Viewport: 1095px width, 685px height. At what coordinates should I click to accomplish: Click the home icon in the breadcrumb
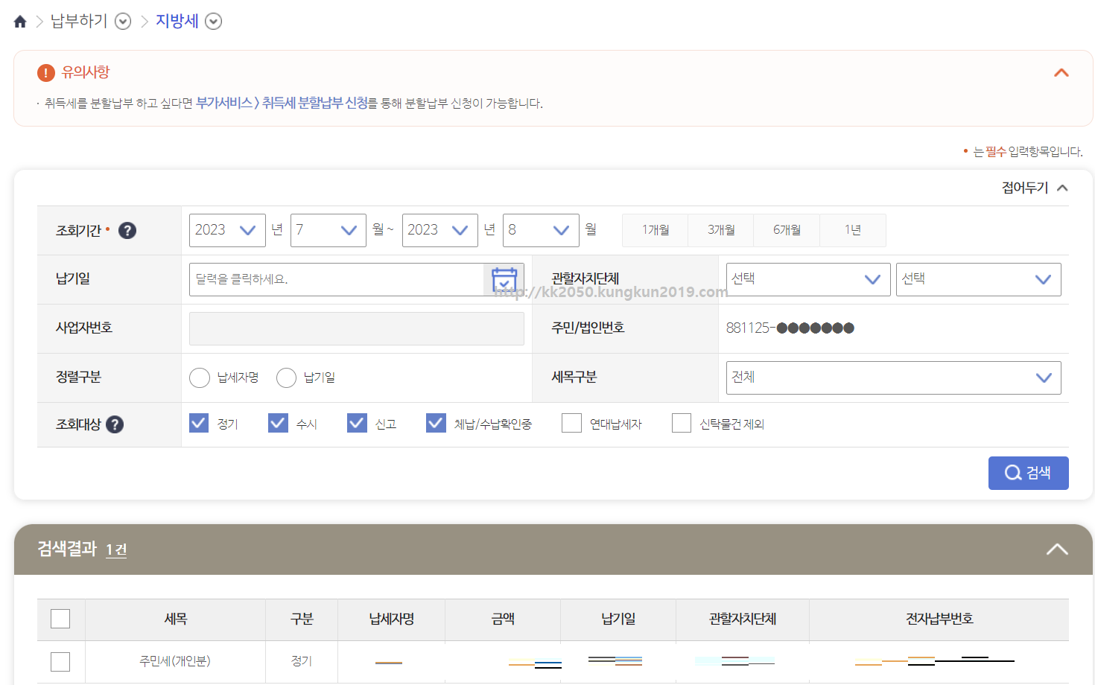(19, 21)
